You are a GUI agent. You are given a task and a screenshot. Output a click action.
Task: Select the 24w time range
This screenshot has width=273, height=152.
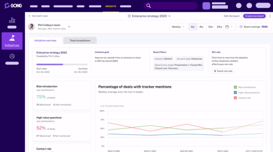[x=219, y=27]
